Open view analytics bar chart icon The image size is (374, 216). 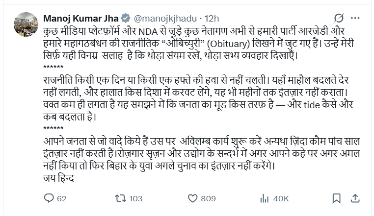[x=264, y=198]
